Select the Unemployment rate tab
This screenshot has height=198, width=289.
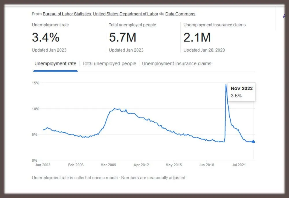[55, 64]
